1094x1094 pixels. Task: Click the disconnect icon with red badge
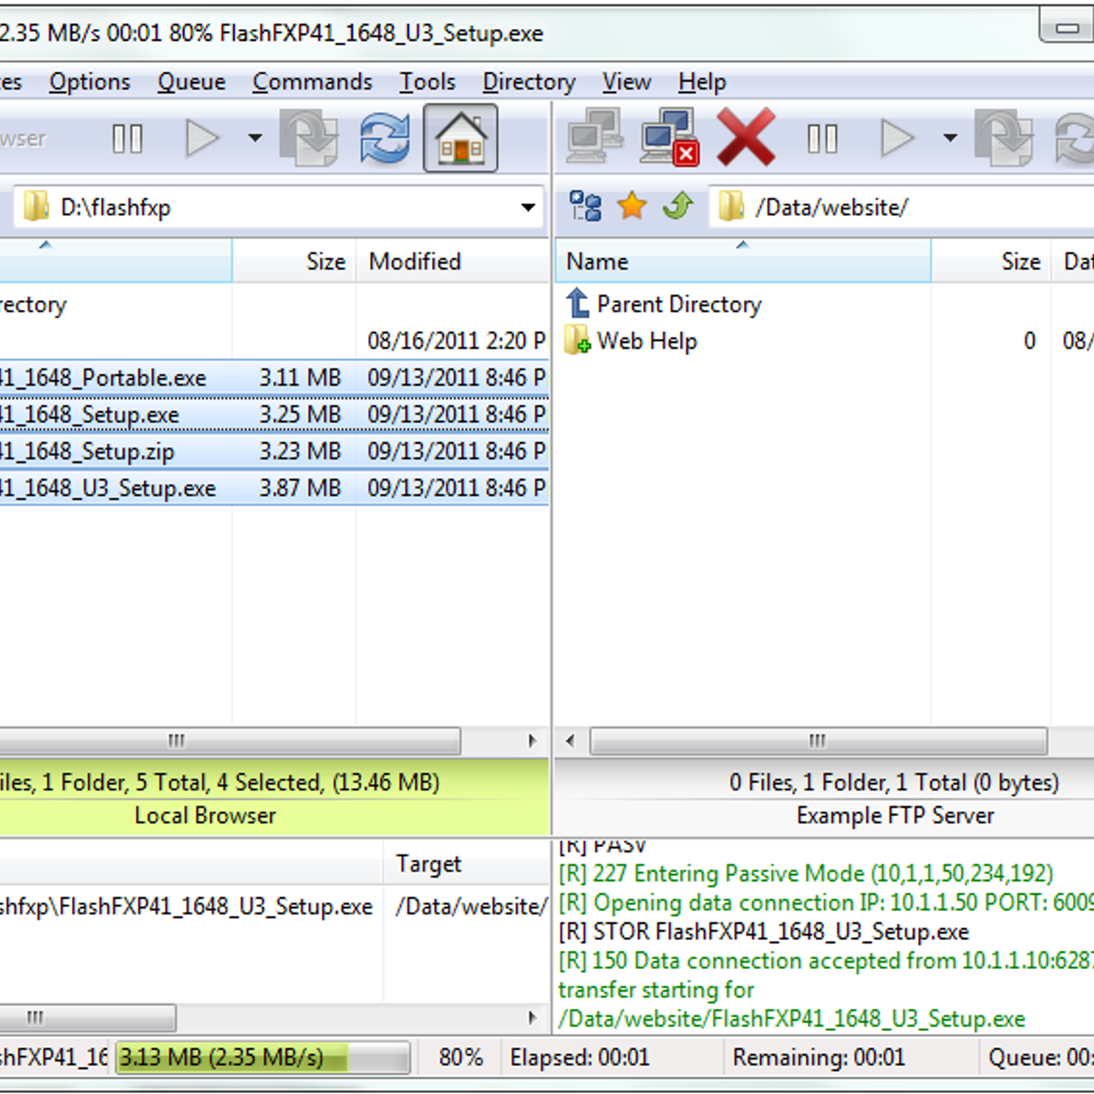[x=670, y=139]
